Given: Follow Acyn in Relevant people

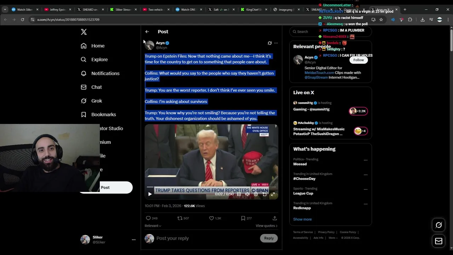Looking at the screenshot, I should click(x=359, y=60).
